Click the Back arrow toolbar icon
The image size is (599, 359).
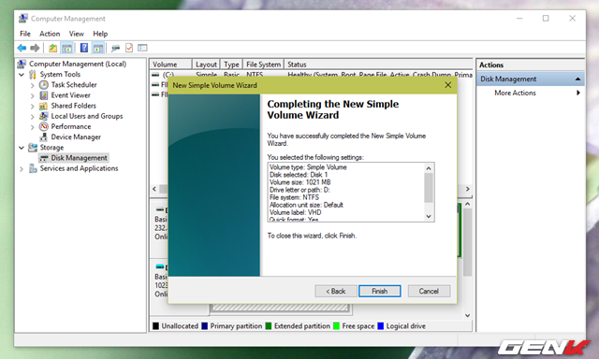pyautogui.click(x=22, y=48)
